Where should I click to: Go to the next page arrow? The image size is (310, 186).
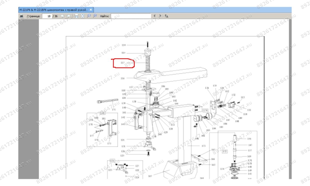[x=68, y=16]
